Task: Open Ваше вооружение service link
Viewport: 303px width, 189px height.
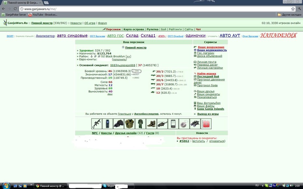Action: pyautogui.click(x=211, y=47)
